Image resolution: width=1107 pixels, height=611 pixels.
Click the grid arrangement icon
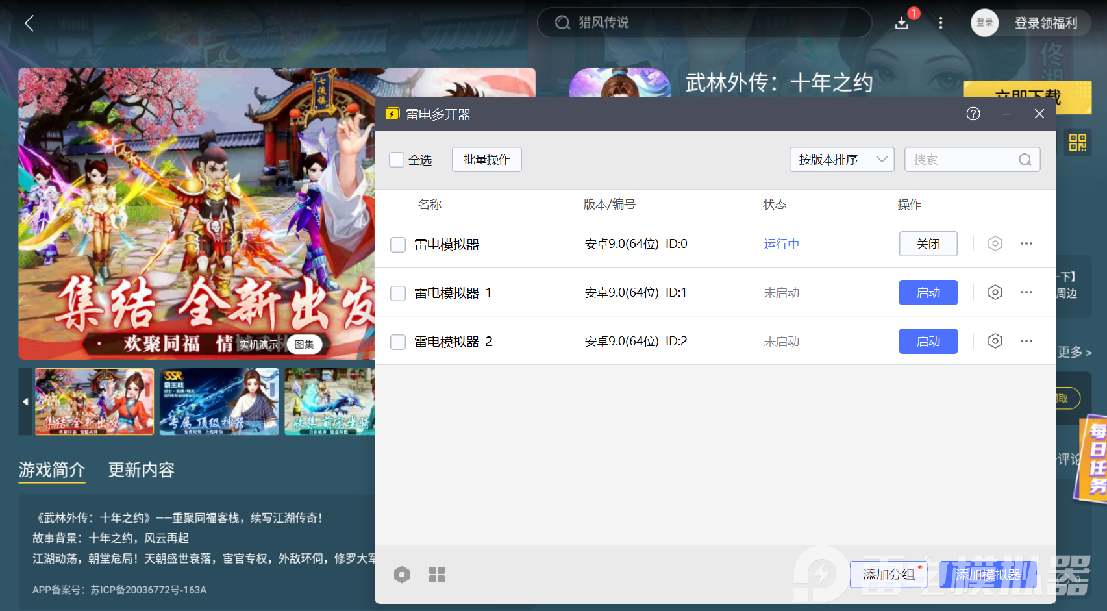(x=437, y=575)
